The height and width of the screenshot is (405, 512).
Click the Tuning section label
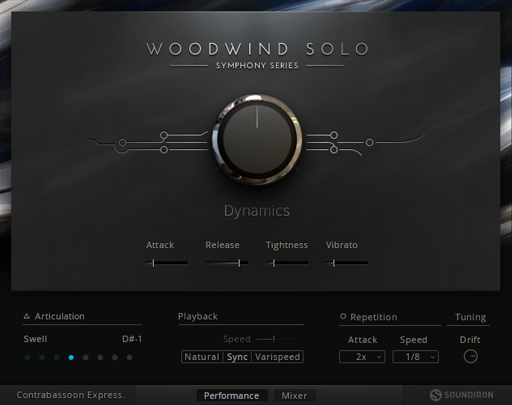point(471,317)
